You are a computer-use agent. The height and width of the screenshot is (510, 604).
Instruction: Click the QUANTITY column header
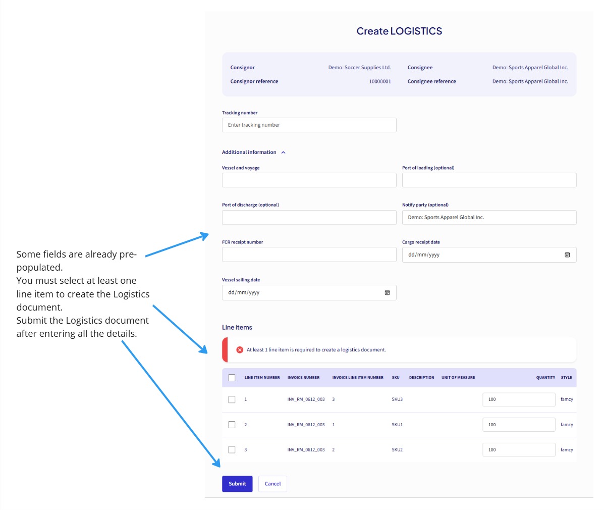[545, 377]
